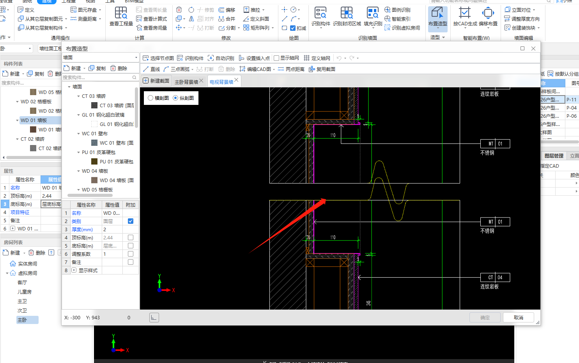Open the 按CAD生成 tool
Image resolution: width=579 pixels, height=363 pixels.
pyautogui.click(x=465, y=16)
